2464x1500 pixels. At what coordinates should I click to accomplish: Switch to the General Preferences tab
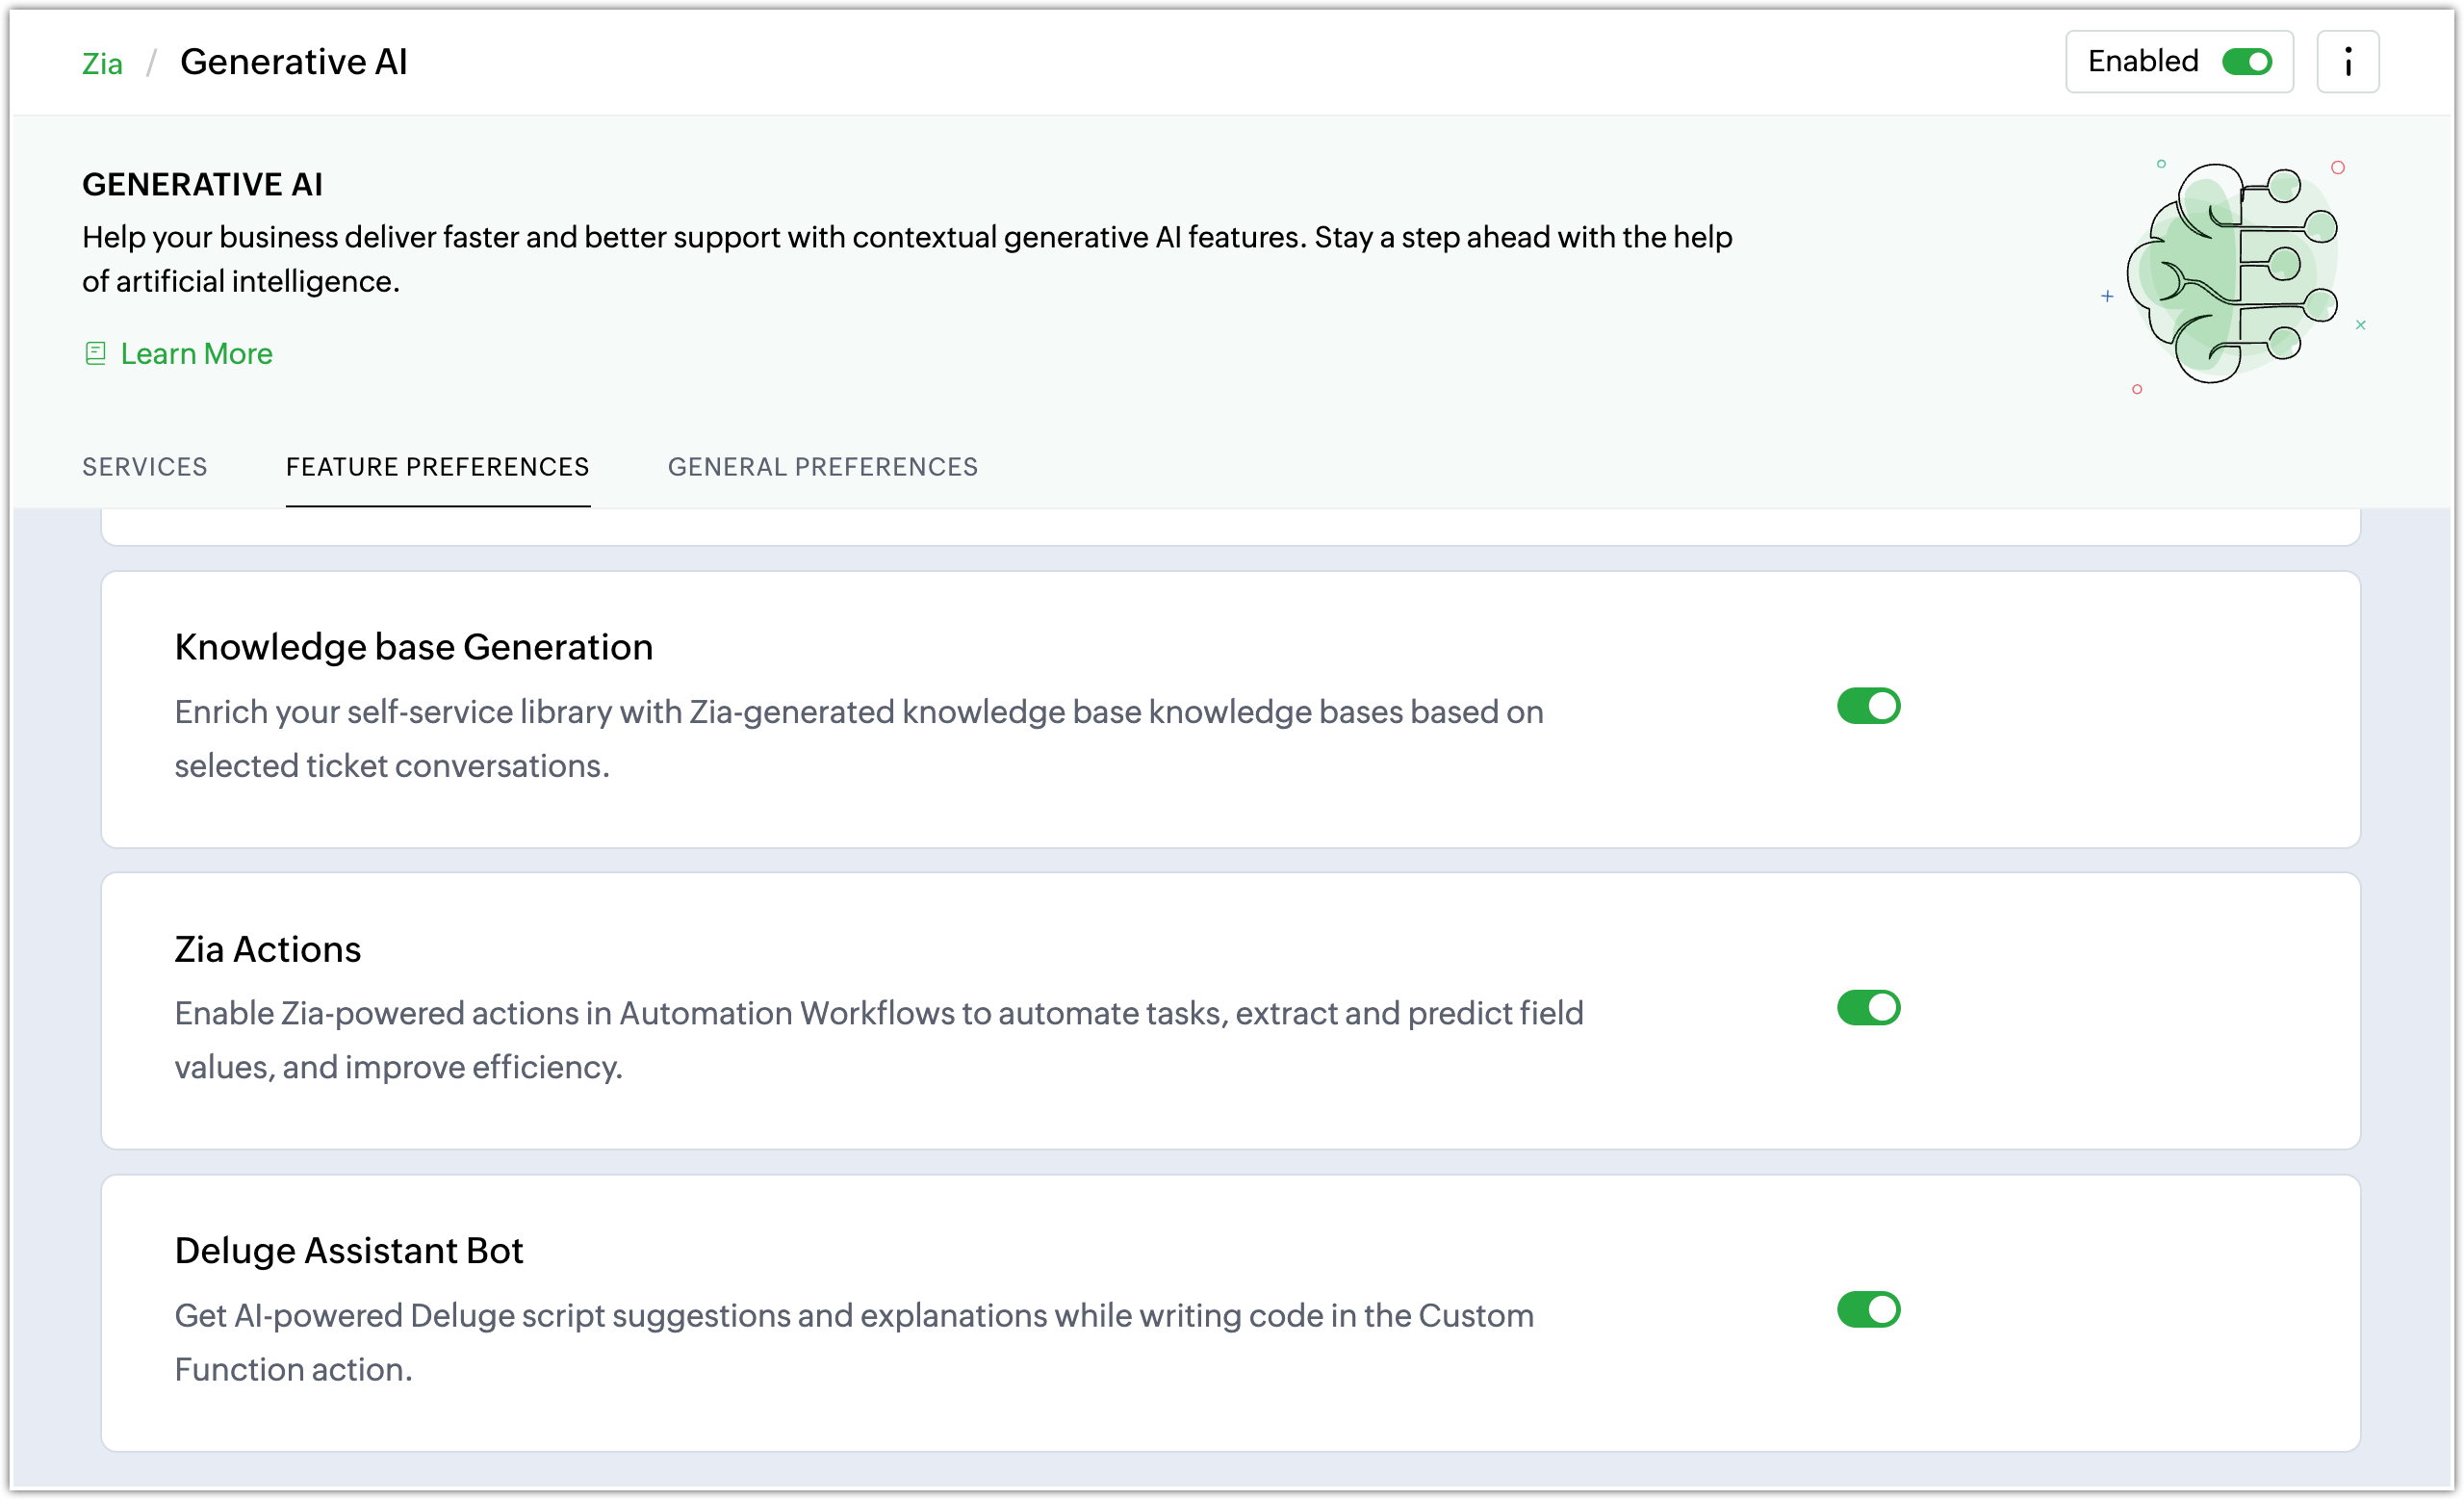point(823,467)
